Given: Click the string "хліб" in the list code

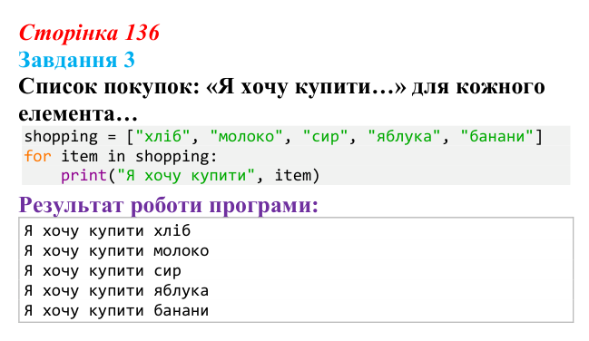Looking at the screenshot, I should 162,136.
